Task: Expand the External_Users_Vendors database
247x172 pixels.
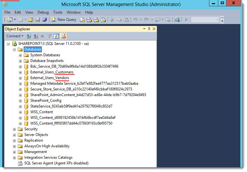Action: (x=20, y=78)
